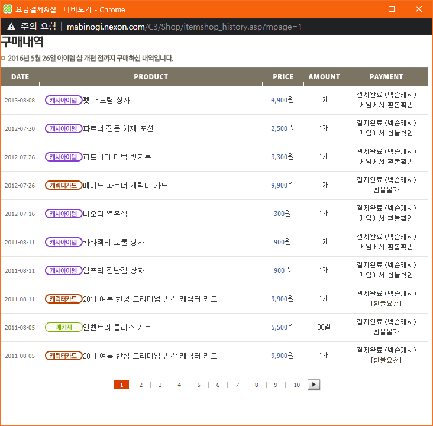Select current page 1 indicator
Viewport: 433px width, 426px height.
[x=121, y=385]
